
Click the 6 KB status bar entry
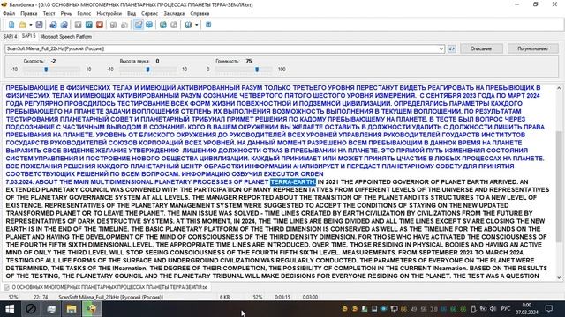(x=224, y=298)
